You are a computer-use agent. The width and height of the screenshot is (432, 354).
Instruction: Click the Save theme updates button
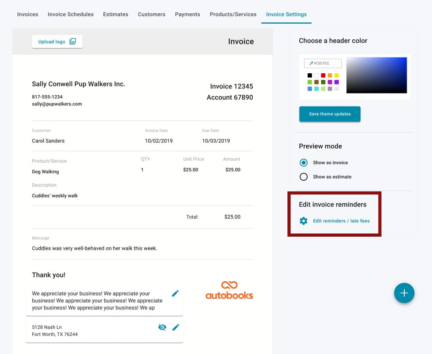[330, 114]
